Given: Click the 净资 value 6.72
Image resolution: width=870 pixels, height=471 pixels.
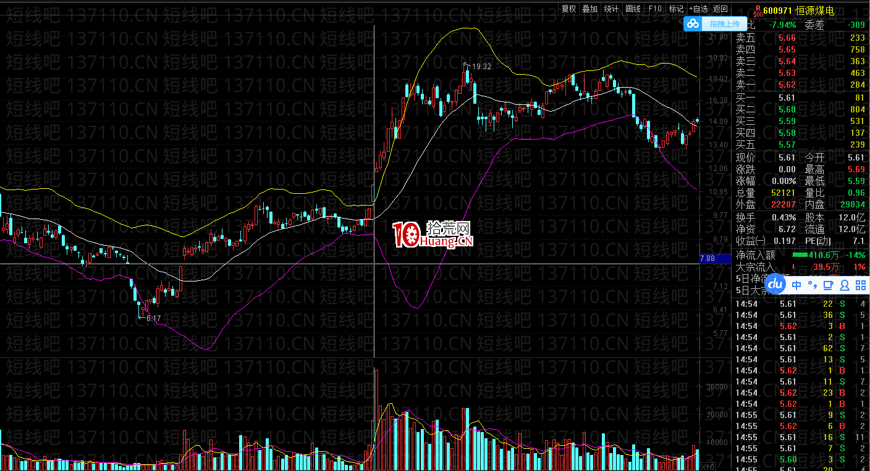Looking at the screenshot, I should (x=787, y=229).
